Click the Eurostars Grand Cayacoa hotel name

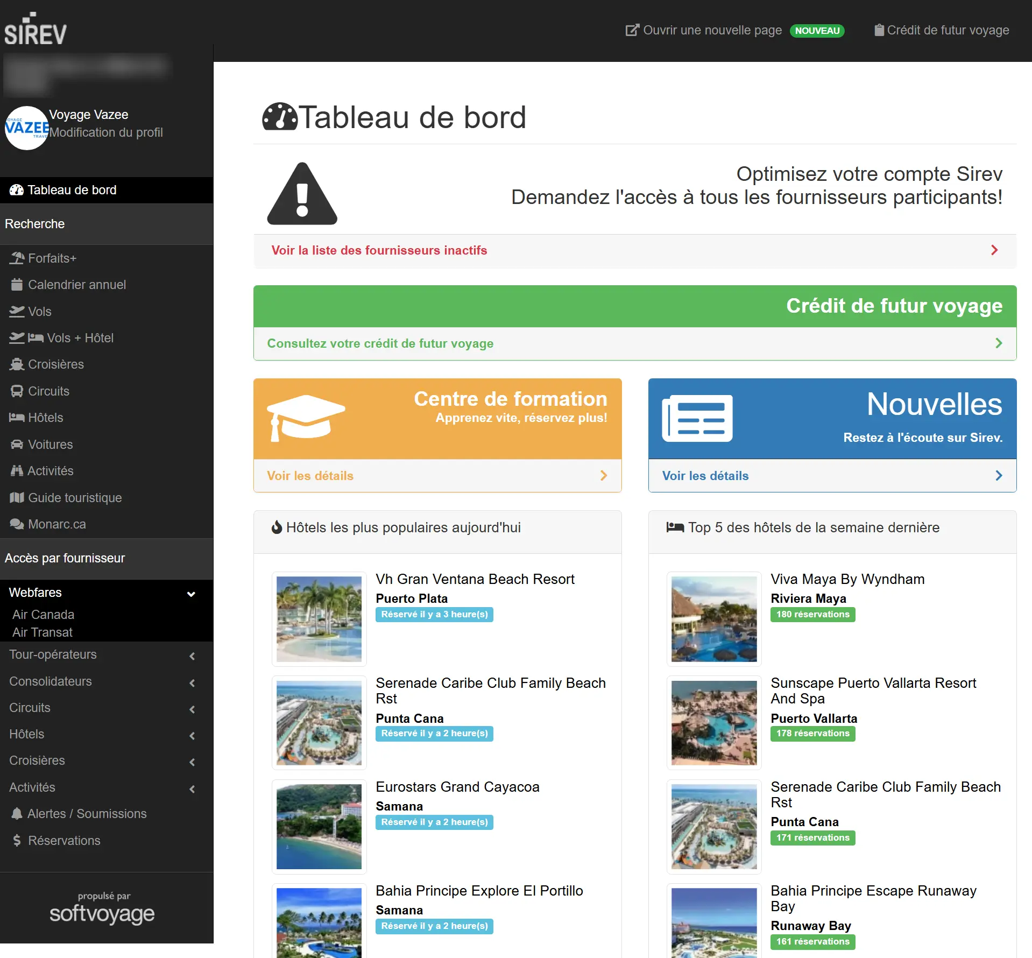point(457,787)
